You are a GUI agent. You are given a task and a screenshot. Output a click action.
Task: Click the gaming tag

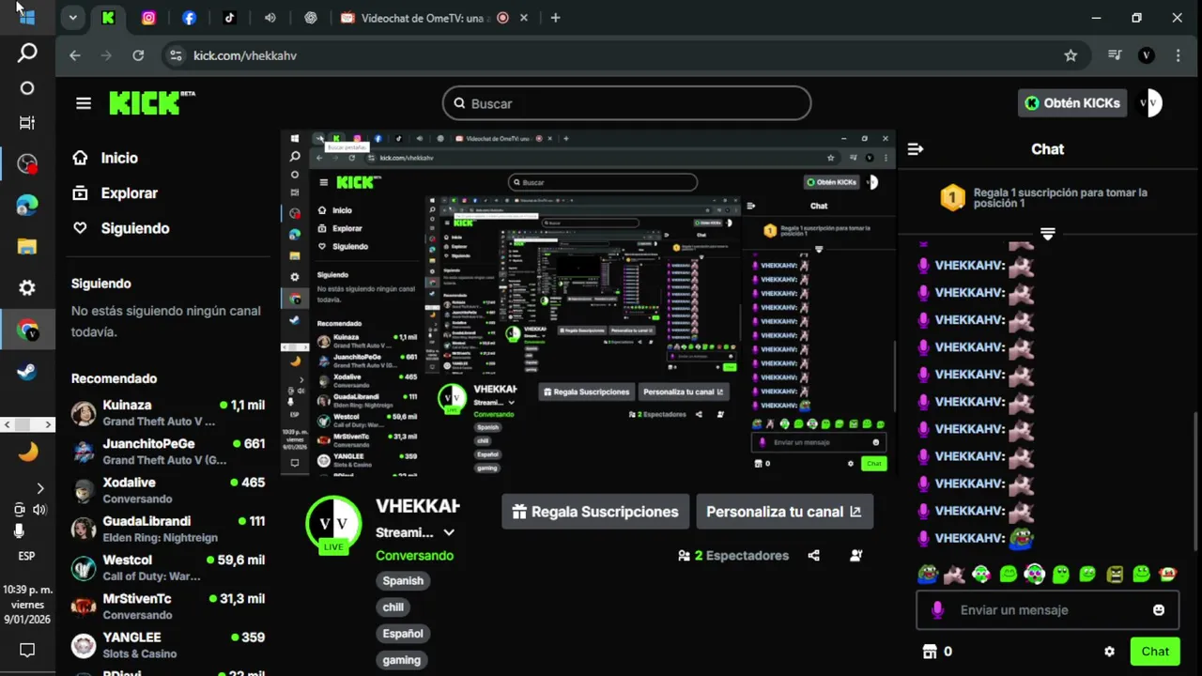click(402, 660)
